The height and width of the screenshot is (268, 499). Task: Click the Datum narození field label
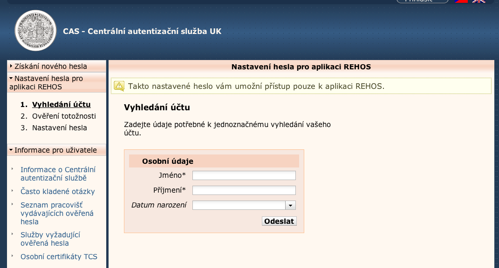coord(159,205)
